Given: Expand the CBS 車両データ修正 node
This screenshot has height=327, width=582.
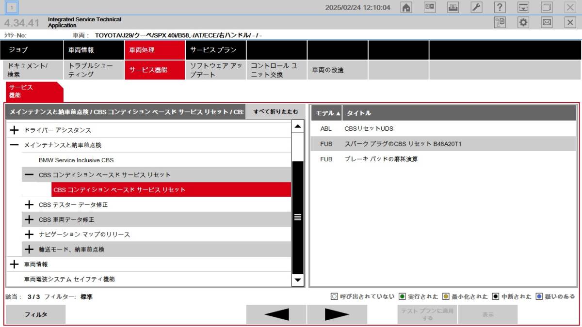Looking at the screenshot, I should (30, 219).
